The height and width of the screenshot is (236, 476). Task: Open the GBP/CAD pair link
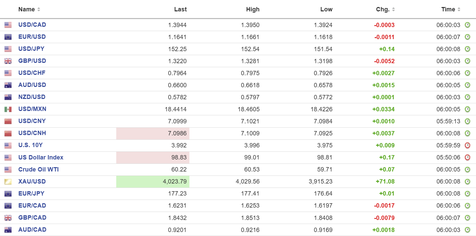[x=32, y=218]
